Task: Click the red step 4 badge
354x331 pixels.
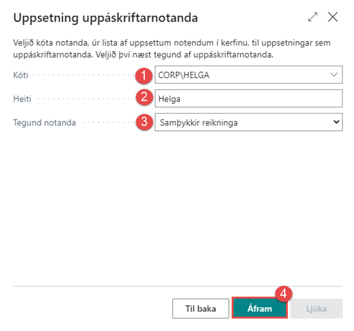Action: pyautogui.click(x=283, y=294)
